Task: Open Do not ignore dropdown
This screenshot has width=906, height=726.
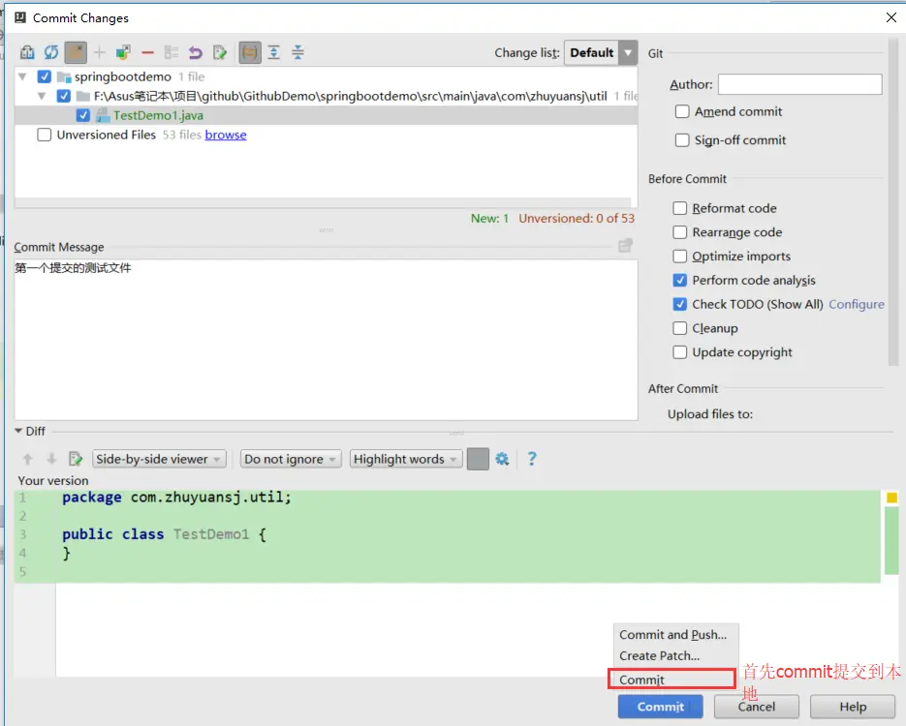Action: (291, 459)
